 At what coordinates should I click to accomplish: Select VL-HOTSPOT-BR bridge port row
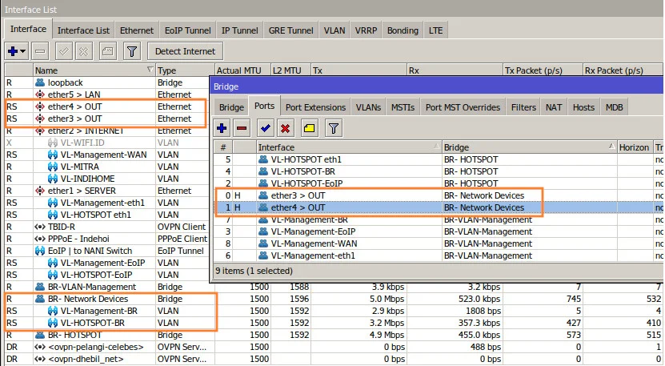[438, 171]
